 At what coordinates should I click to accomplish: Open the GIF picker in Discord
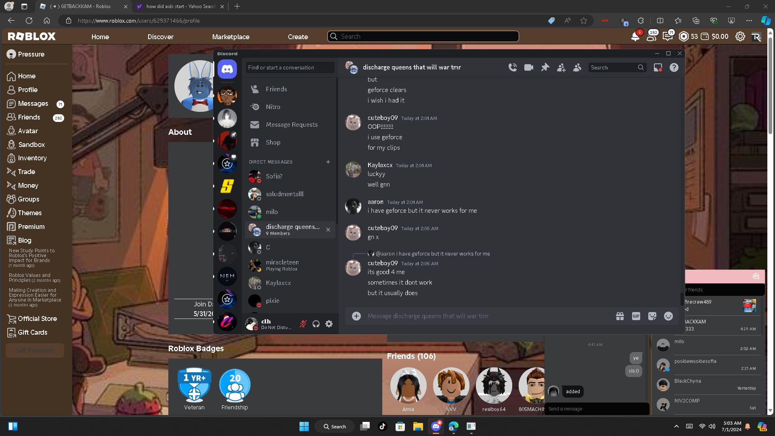click(x=636, y=316)
